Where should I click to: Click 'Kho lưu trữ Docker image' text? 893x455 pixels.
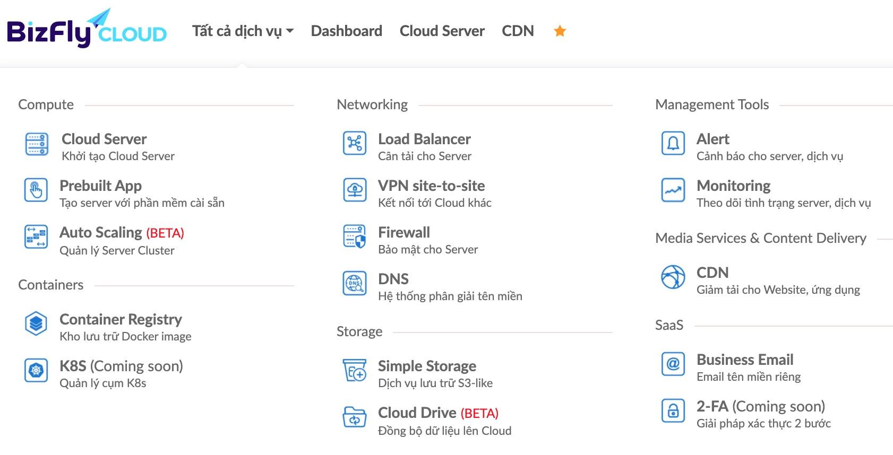pyautogui.click(x=125, y=336)
